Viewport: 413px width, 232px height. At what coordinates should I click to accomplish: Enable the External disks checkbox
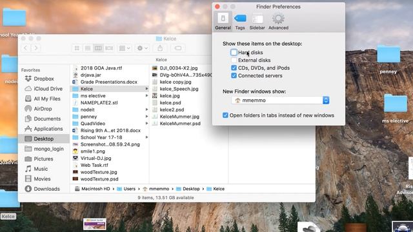(x=234, y=60)
